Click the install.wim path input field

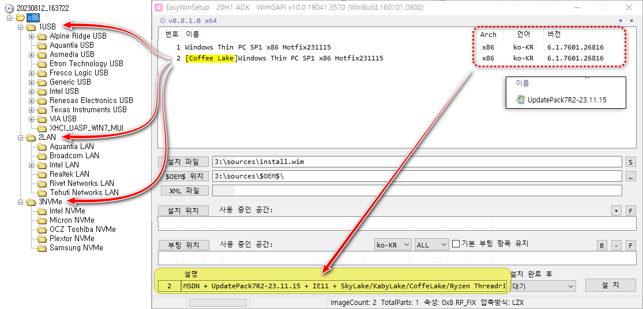[x=417, y=162]
